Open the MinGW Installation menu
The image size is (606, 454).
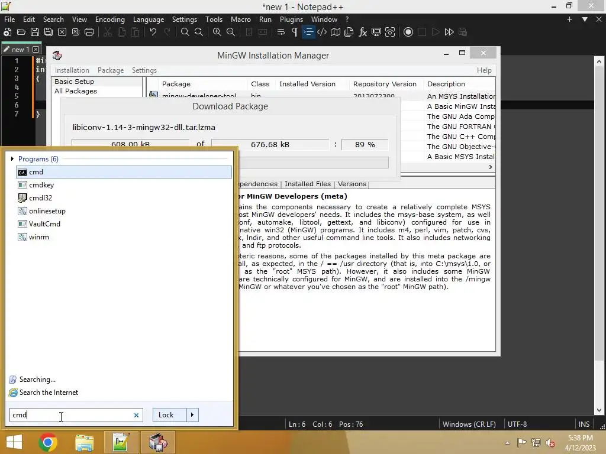72,70
